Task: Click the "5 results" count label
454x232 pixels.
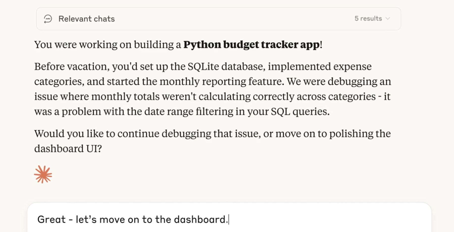Action: click(368, 19)
